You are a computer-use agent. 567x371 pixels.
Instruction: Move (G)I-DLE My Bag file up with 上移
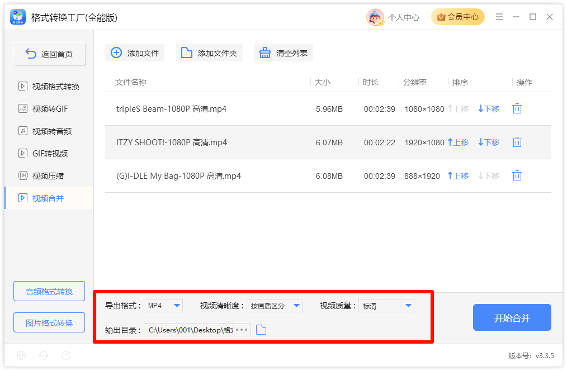[x=458, y=176]
